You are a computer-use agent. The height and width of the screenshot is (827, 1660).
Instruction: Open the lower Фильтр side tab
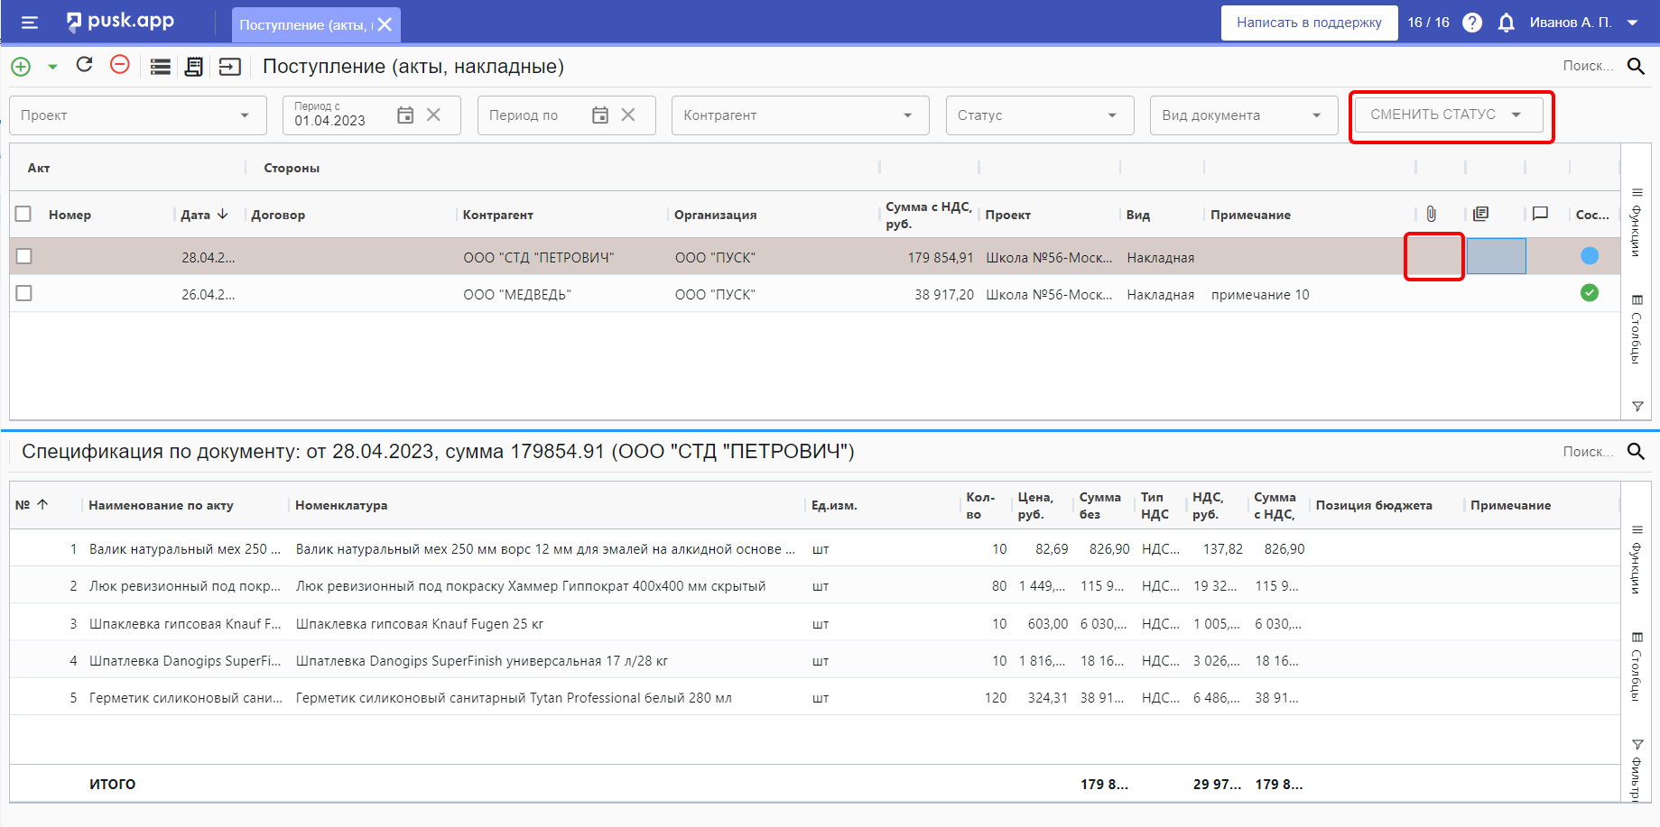[x=1637, y=769]
